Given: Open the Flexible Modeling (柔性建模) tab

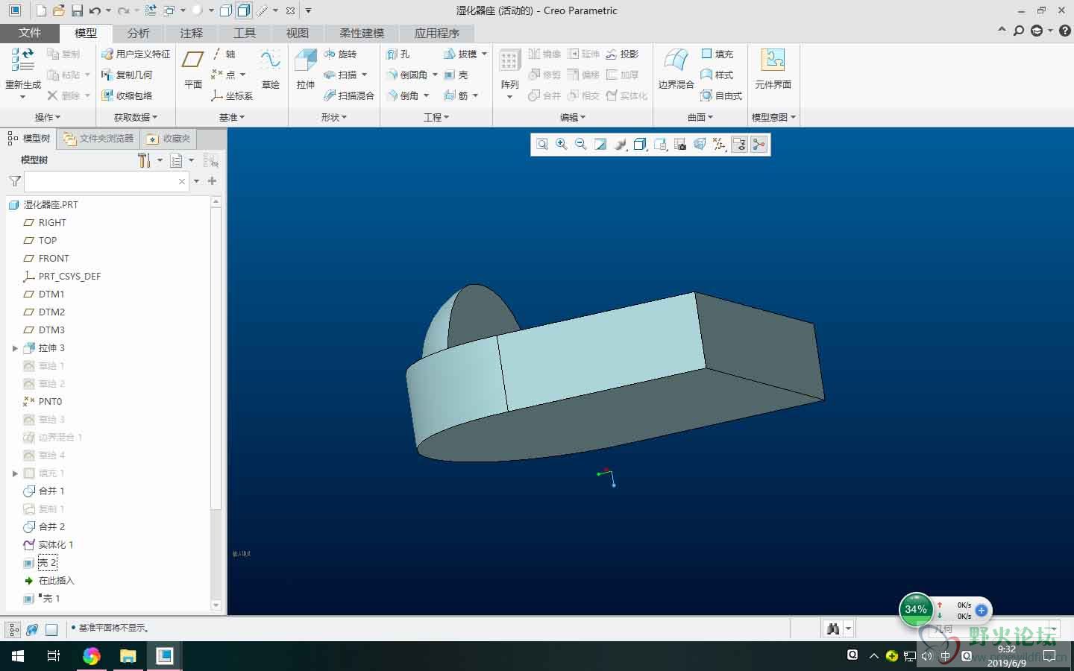Looking at the screenshot, I should click(x=362, y=33).
